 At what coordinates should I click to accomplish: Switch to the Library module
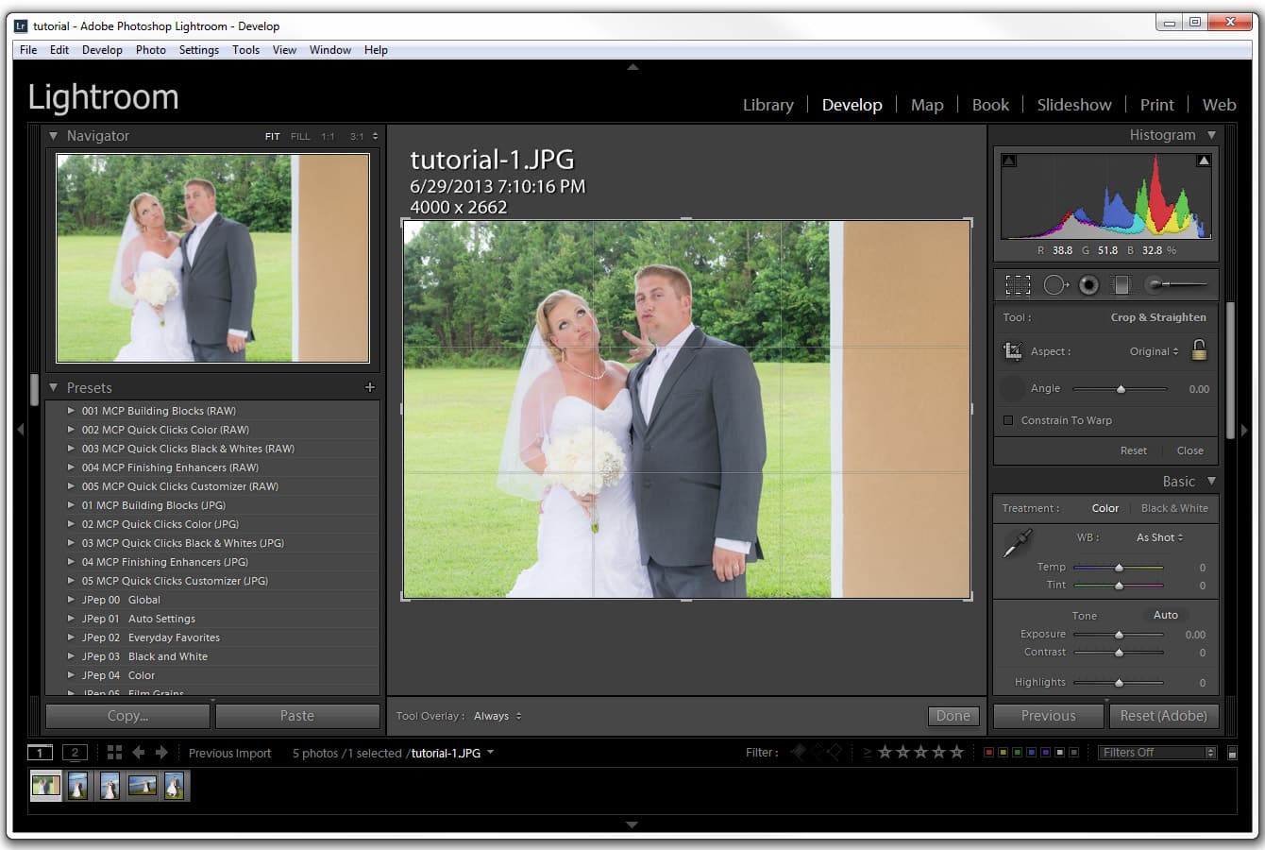point(767,104)
